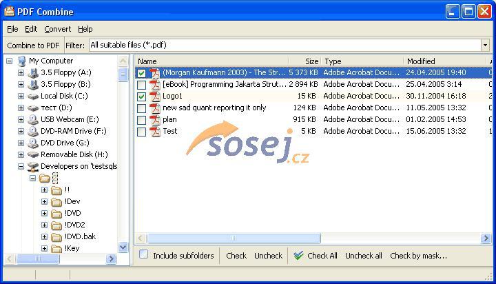Click the Uncheck all button
Screen dimensions: 496x284
(364, 256)
